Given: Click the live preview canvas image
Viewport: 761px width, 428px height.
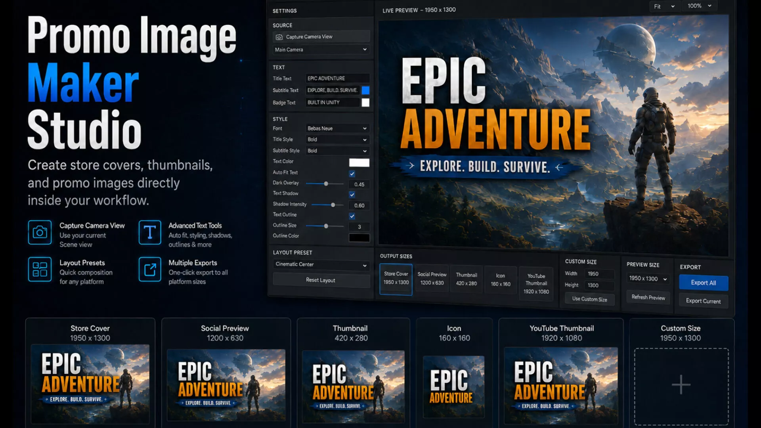Looking at the screenshot, I should point(553,135).
